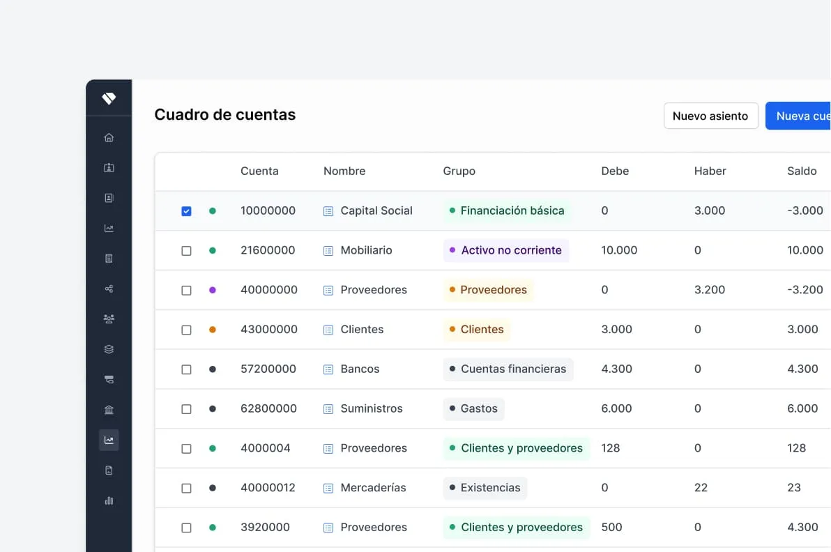
Task: Click the green status dot next to 10000000
Action: (x=212, y=210)
